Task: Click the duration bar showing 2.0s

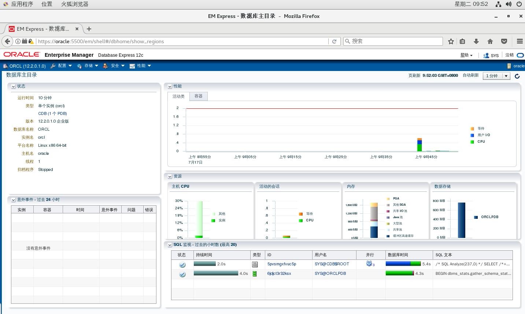Action: pos(204,263)
